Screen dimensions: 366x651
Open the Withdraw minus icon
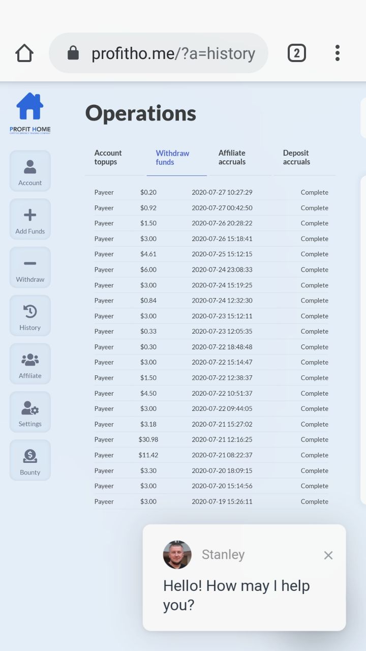point(30,263)
